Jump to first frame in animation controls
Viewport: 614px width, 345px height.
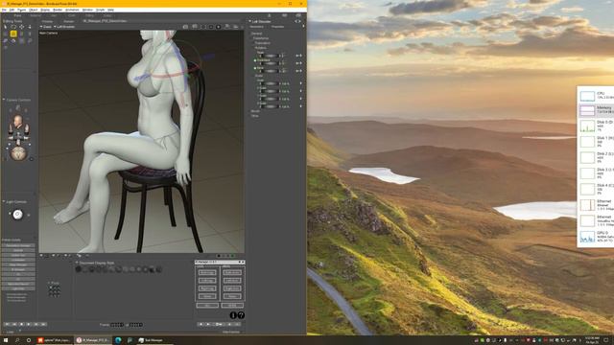(7, 324)
